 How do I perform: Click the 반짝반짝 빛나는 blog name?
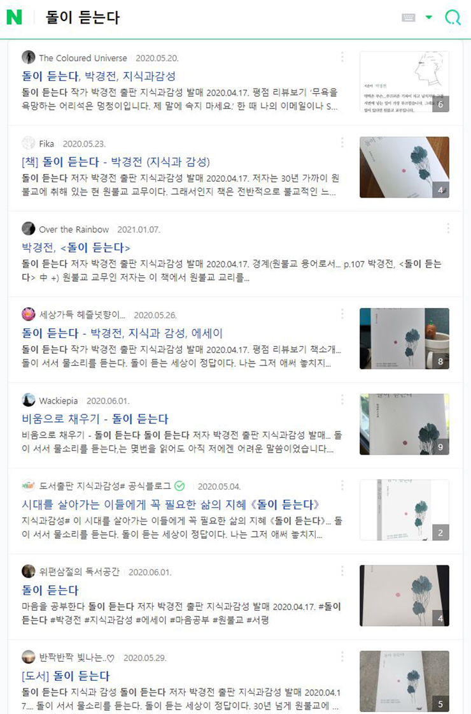tap(76, 657)
